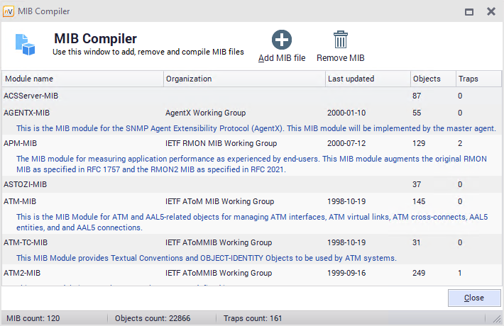Image resolution: width=504 pixels, height=326 pixels.
Task: Select the ATM2-MIB module row
Action: pyautogui.click(x=22, y=273)
